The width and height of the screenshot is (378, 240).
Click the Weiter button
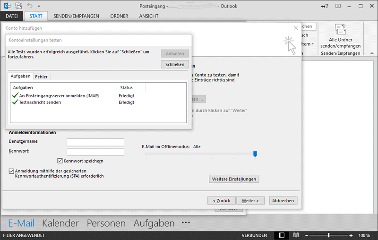[x=250, y=200]
